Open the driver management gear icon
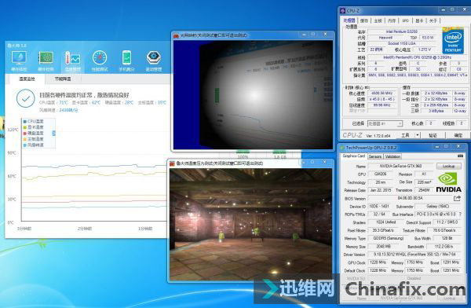 click(x=154, y=61)
